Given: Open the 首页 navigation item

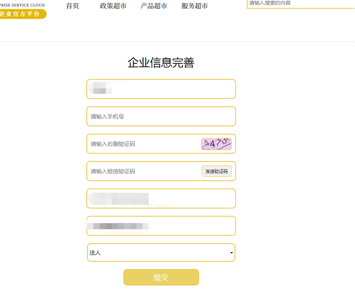Looking at the screenshot, I should 73,6.
